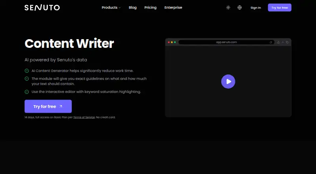Click the large Try for free button
This screenshot has width=316, height=174.
(x=48, y=106)
